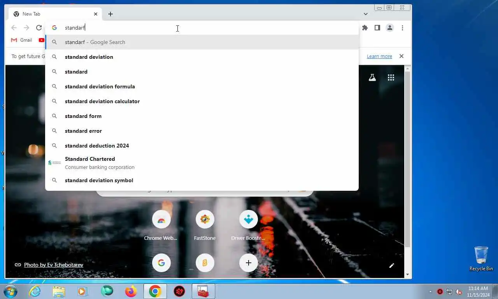498x299 pixels.
Task: Select suggestion "standarf - Google Search"
Action: [x=202, y=42]
